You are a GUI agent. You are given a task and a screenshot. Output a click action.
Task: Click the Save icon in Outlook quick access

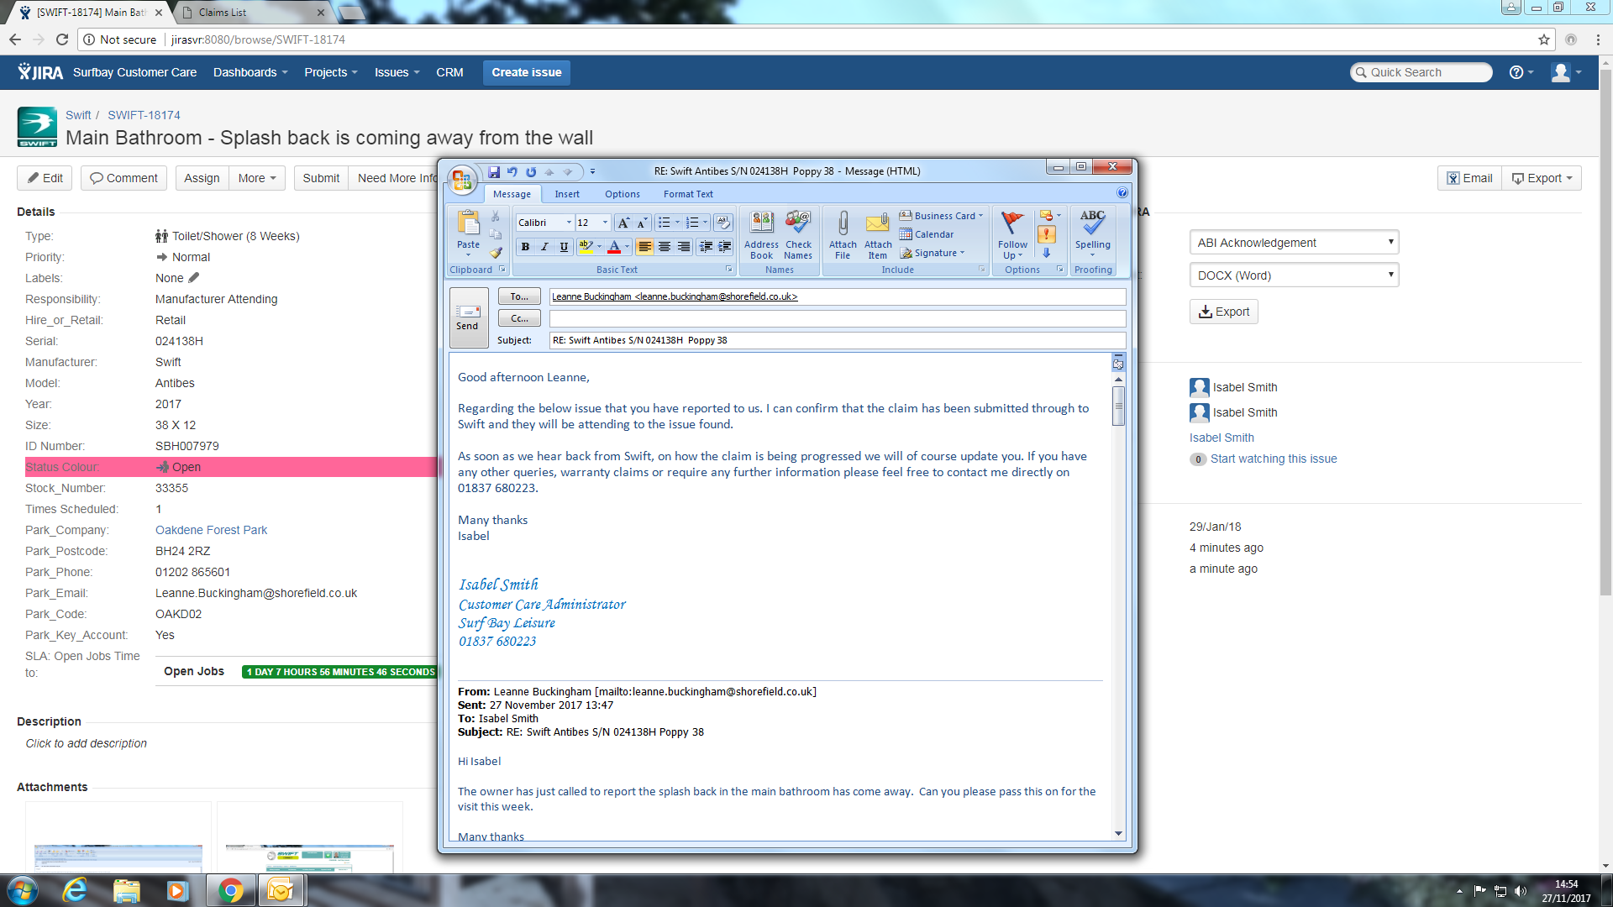(494, 172)
